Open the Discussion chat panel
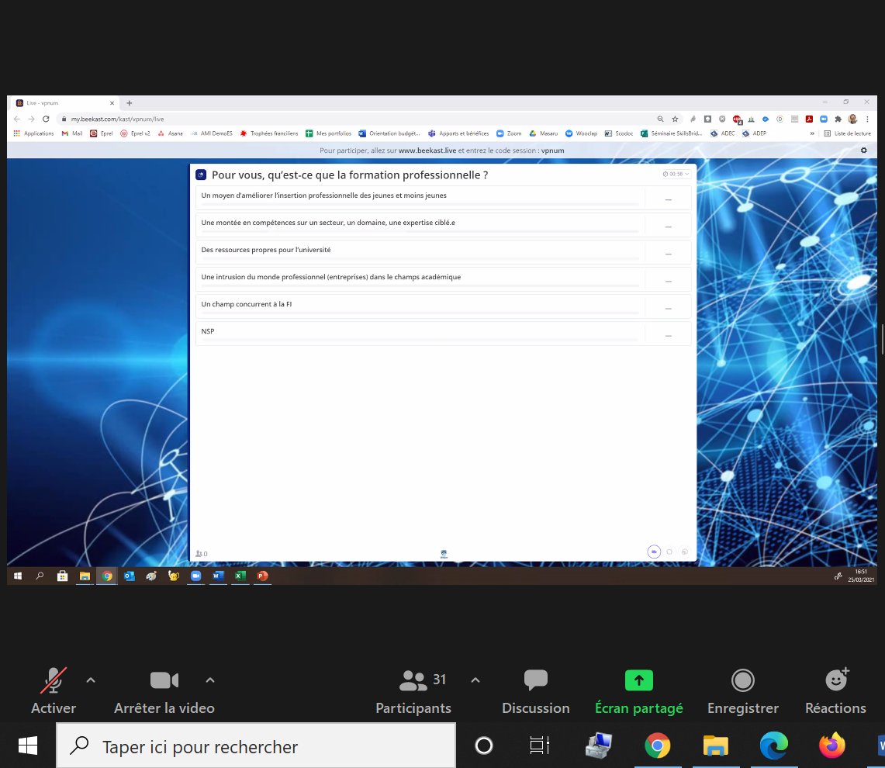Image resolution: width=885 pixels, height=768 pixels. [536, 690]
